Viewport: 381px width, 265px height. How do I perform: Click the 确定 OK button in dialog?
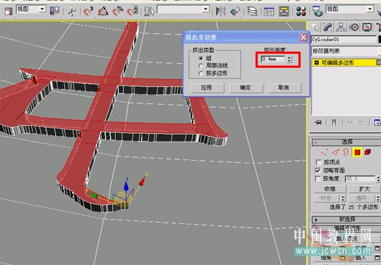(x=246, y=87)
